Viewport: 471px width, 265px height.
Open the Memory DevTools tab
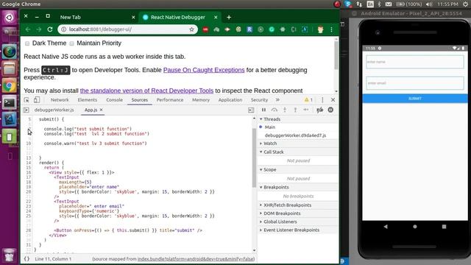tap(201, 100)
